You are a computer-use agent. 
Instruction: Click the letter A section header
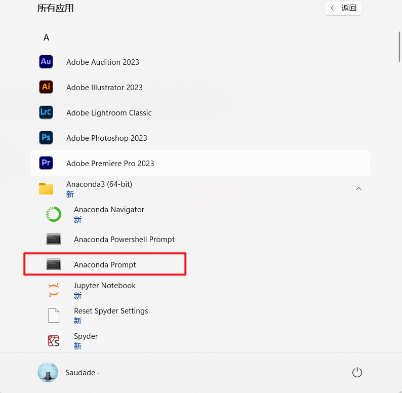46,37
